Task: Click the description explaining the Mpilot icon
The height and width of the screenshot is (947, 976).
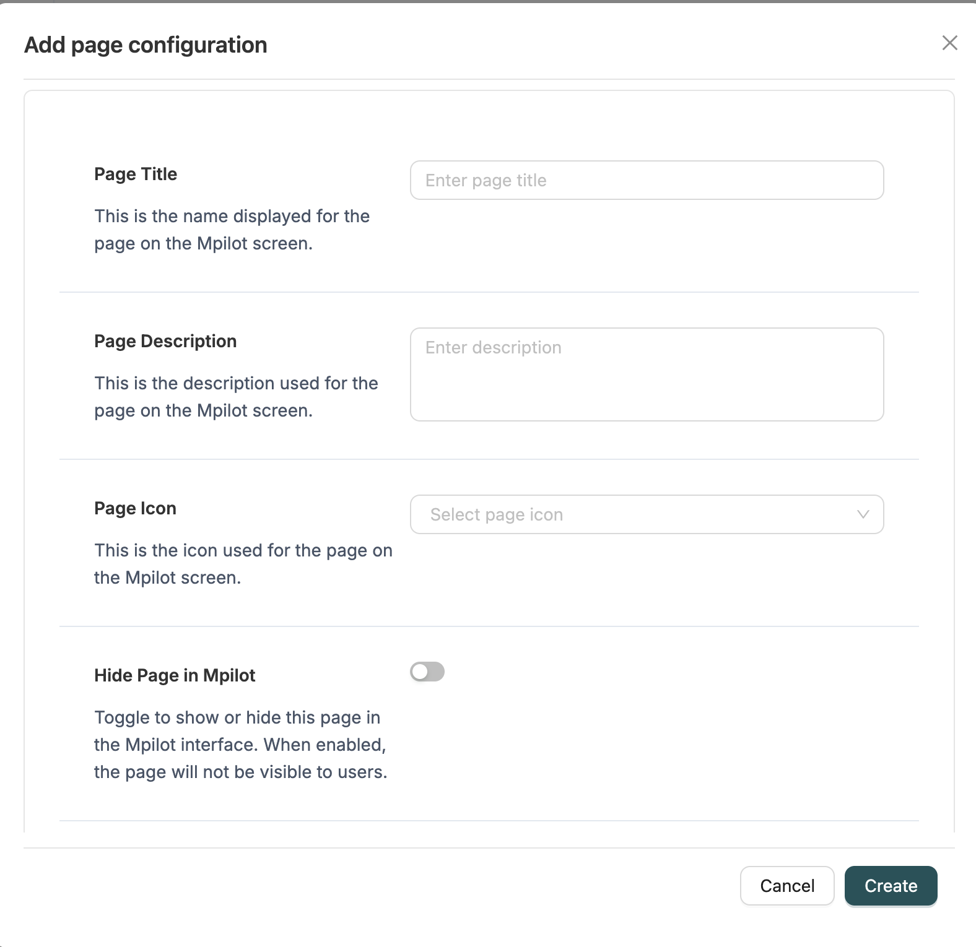Action: (x=243, y=563)
